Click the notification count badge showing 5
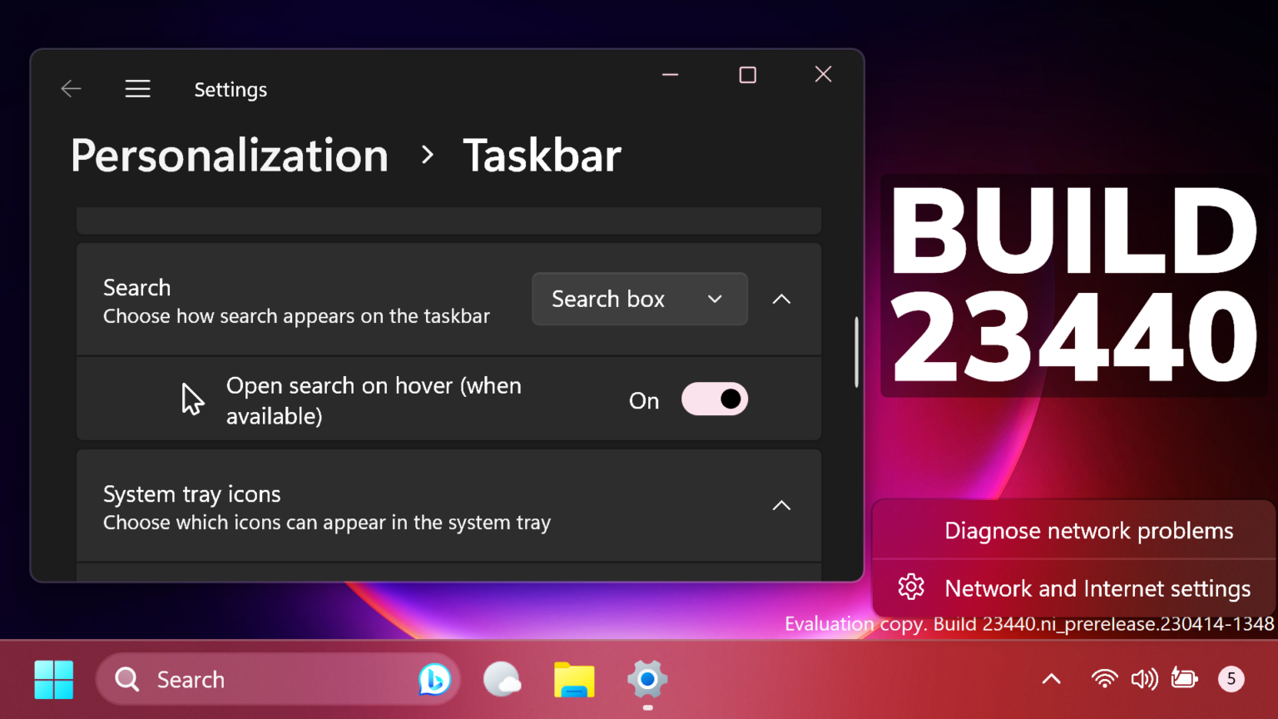This screenshot has height=719, width=1278. click(x=1231, y=679)
